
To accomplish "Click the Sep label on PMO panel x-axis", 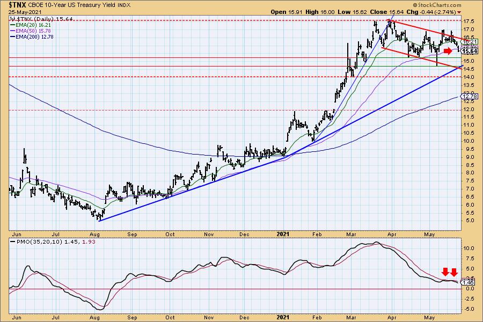I will click(132, 317).
